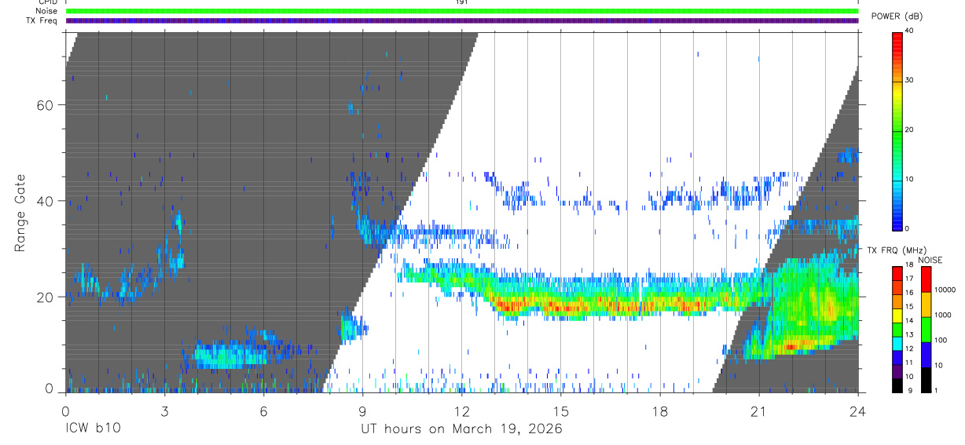965x445 pixels.
Task: Click the 'TX Freq' row label at top left
Action: point(42,20)
